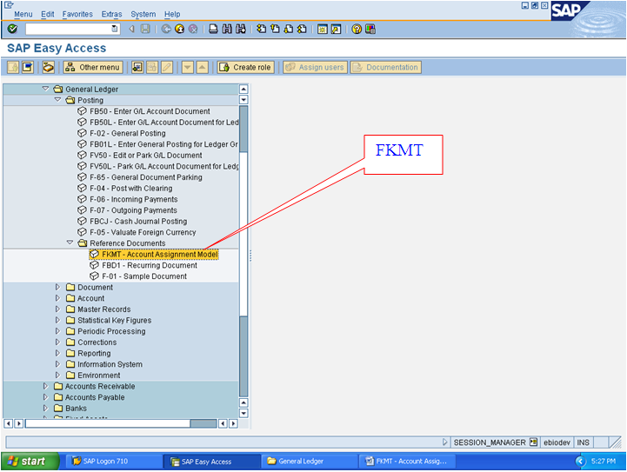Click the Print icon in standard toolbar

point(214,29)
